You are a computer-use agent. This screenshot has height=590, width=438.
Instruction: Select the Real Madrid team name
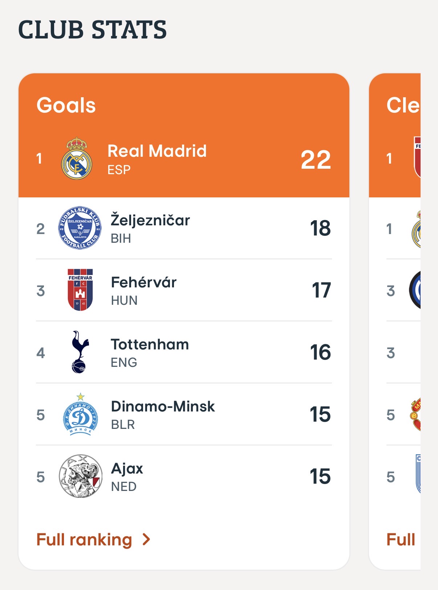157,151
